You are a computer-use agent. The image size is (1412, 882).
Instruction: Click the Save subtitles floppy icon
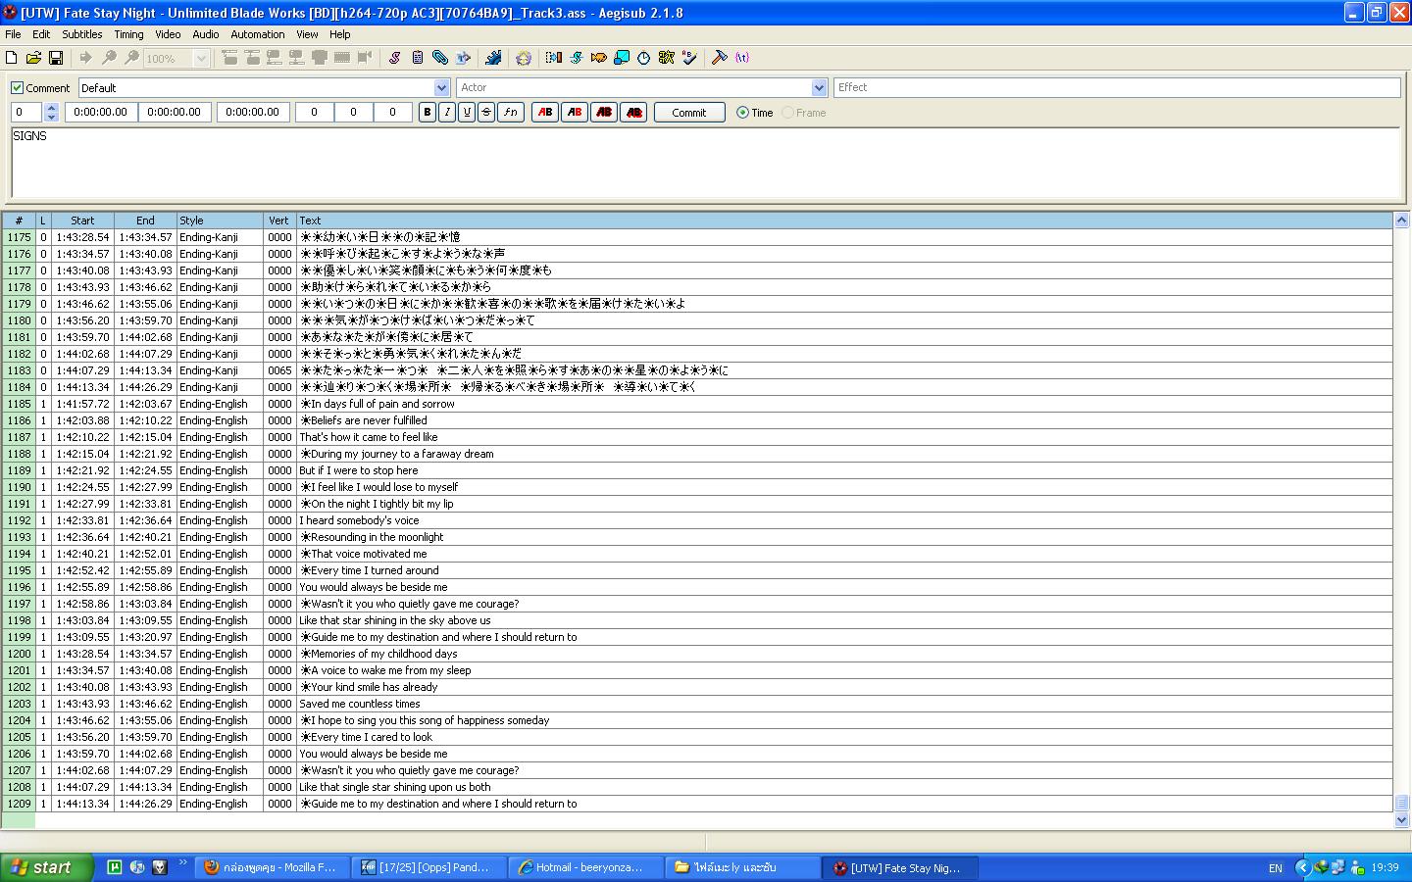tap(56, 58)
